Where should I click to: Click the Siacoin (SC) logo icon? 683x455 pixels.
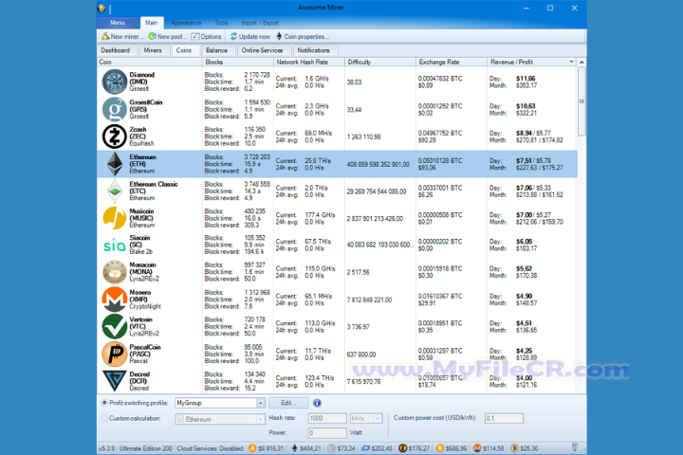point(114,246)
